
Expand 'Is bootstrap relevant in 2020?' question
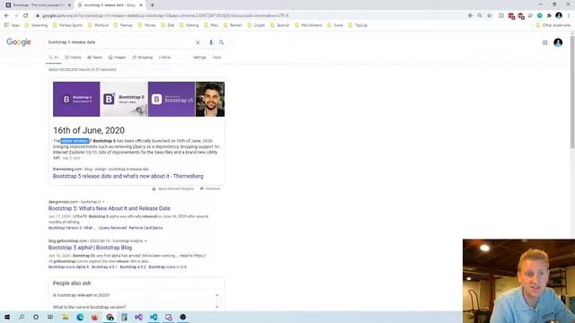(137, 295)
